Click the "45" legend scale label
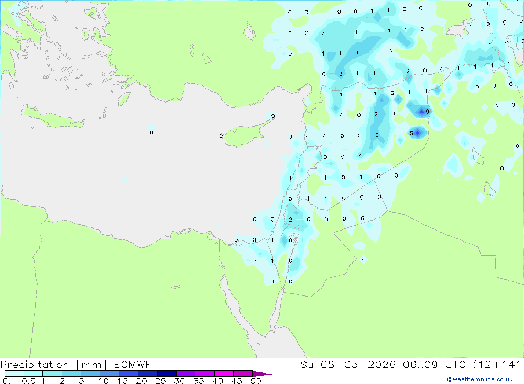The height and width of the screenshot is (384, 524). (237, 381)
